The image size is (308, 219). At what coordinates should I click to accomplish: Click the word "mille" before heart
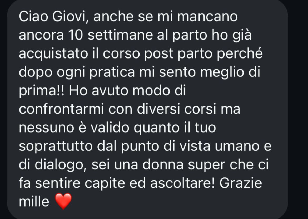click(34, 202)
